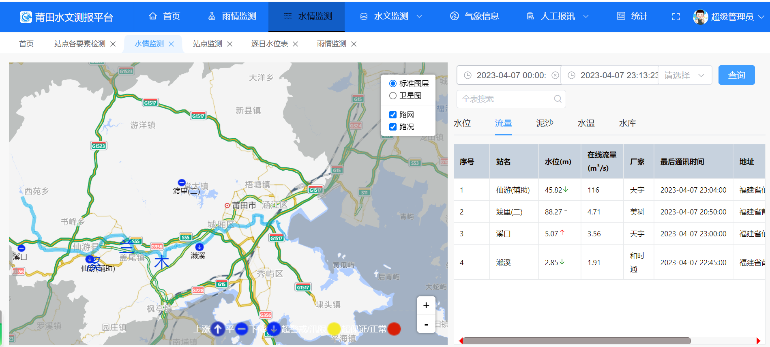
Task: Uncheck the 路网 checkbox
Action: coord(393,115)
